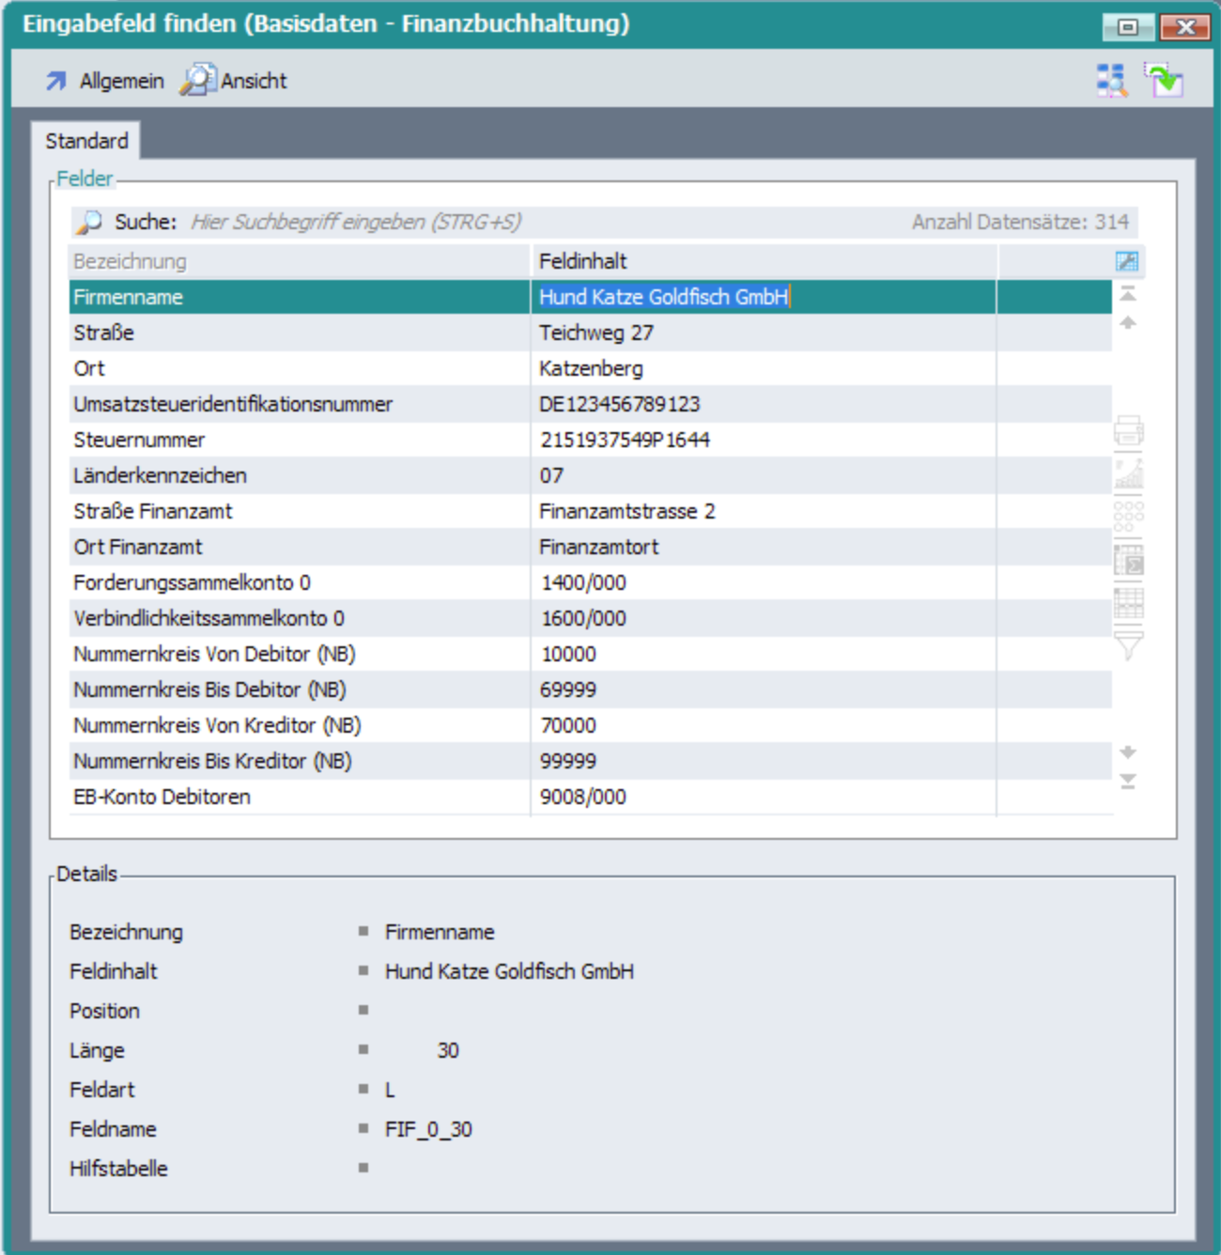This screenshot has height=1255, width=1221.
Task: Open the Ansicht menu
Action: click(x=235, y=82)
